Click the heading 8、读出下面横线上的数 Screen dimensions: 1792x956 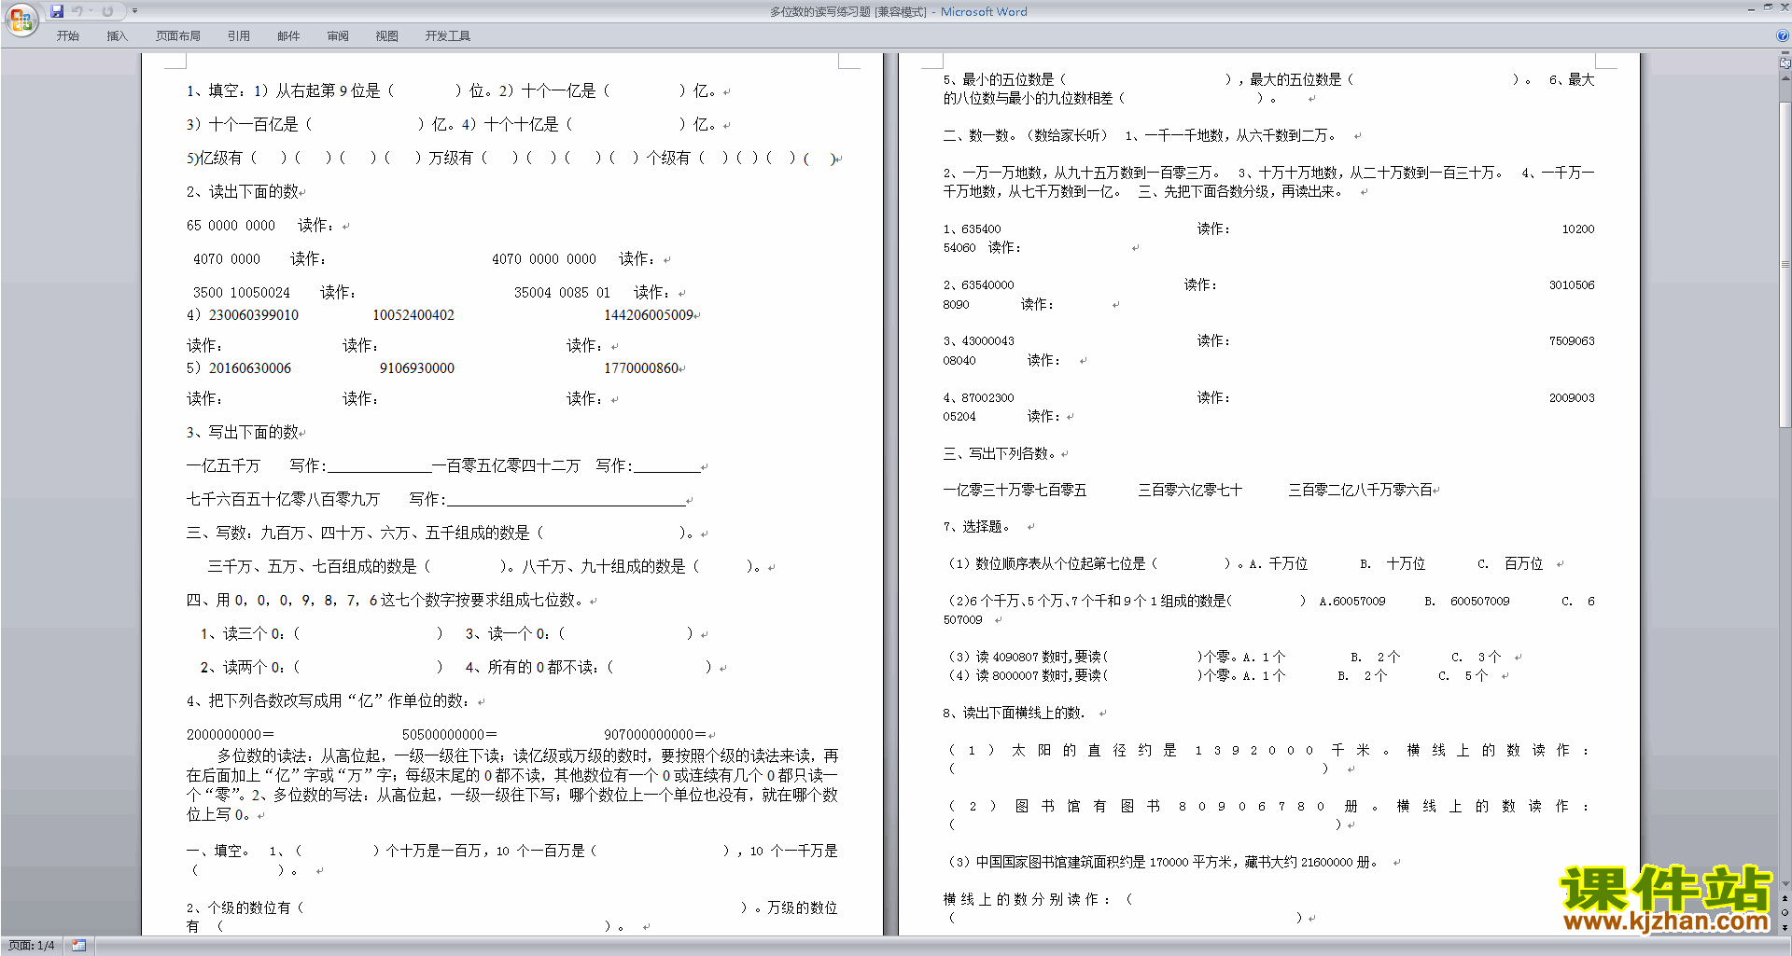pyautogui.click(x=1014, y=714)
